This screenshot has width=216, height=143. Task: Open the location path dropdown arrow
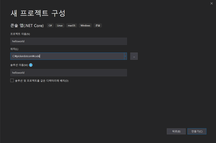125,56
